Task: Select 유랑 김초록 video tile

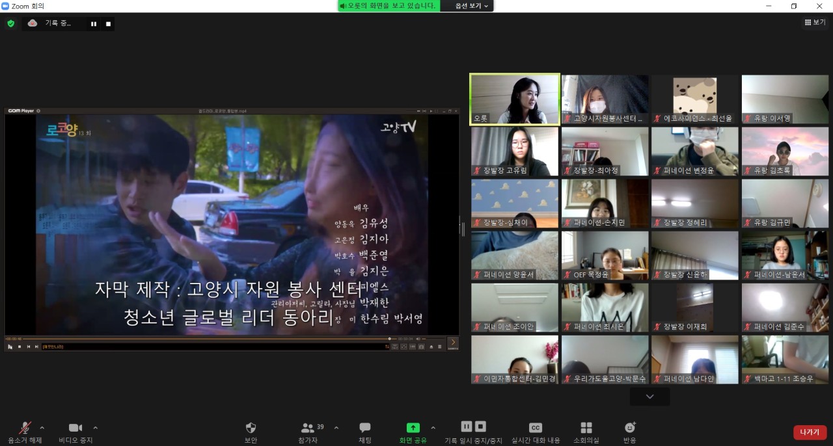Action: (785, 151)
